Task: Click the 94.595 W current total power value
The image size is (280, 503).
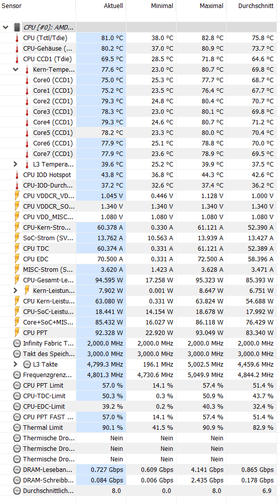Action: coord(109,280)
